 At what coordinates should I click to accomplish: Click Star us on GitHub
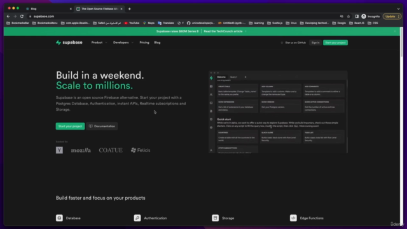(x=293, y=43)
